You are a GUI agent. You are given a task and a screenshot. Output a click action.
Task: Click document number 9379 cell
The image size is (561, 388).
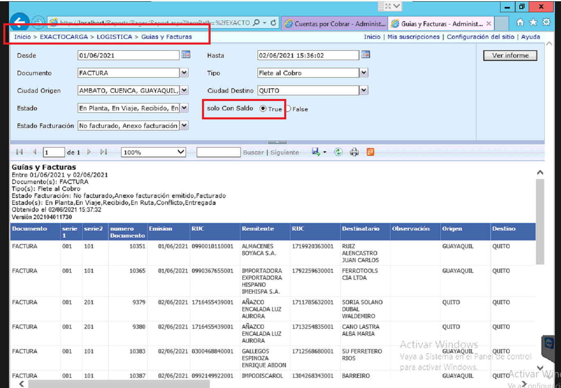coord(128,309)
